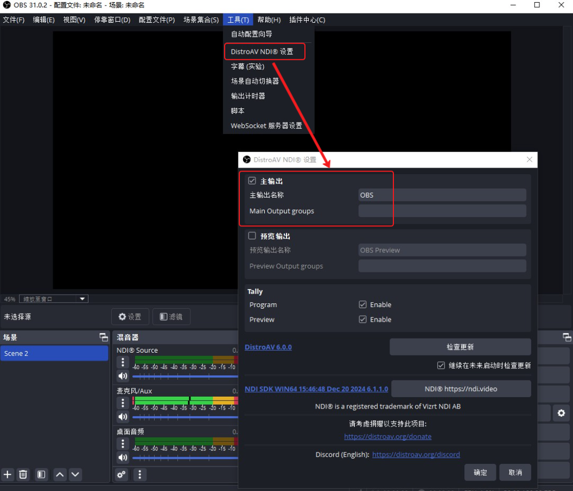Click the NDI® https://ndi.video button
573x491 pixels.
461,388
